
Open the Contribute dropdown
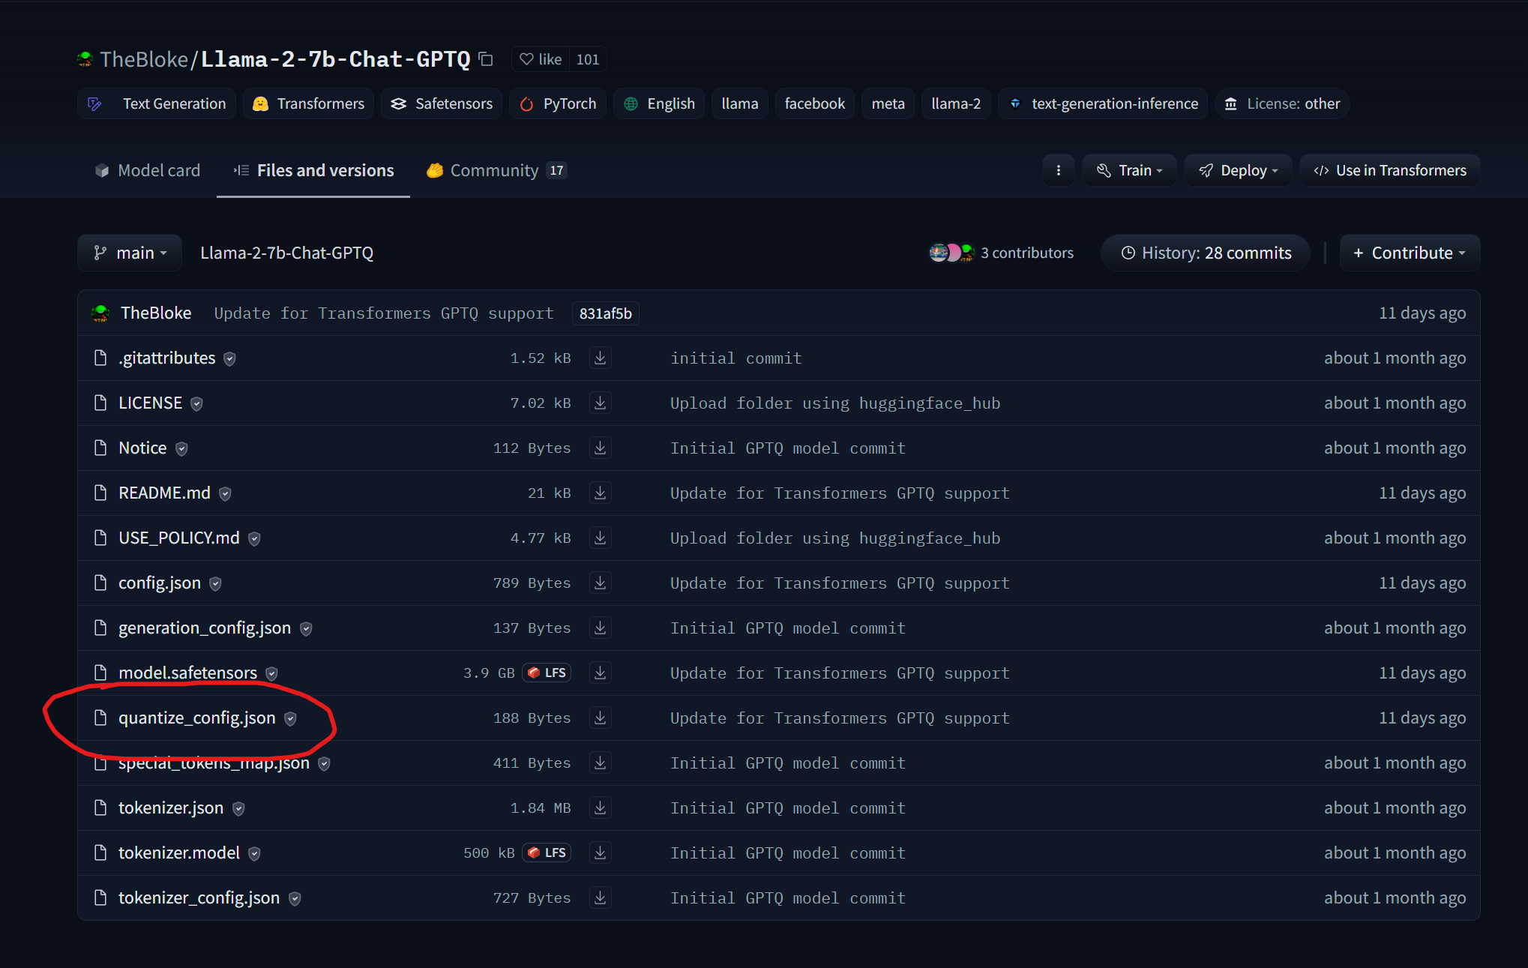1410,253
